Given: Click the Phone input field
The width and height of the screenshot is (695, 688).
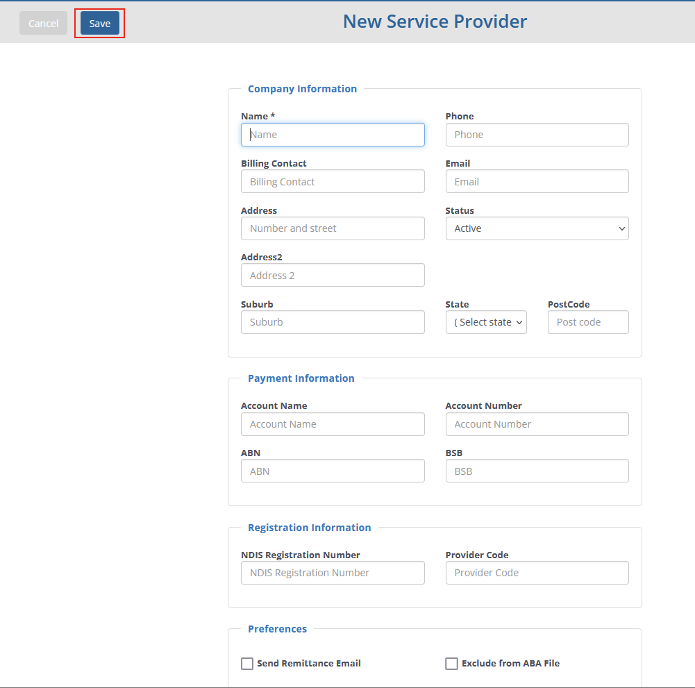Looking at the screenshot, I should click(x=537, y=135).
